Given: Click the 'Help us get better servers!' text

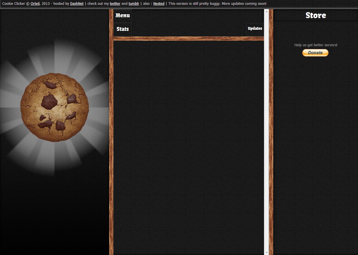Looking at the screenshot, I should click(x=316, y=45).
